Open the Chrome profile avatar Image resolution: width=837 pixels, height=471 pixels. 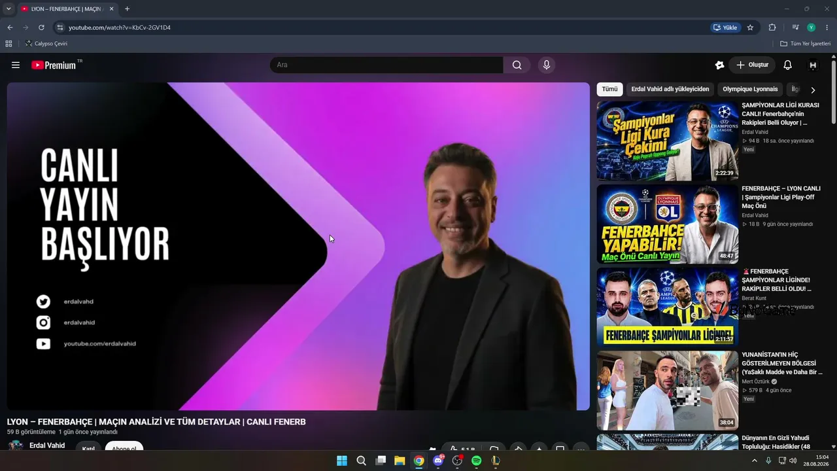point(811,27)
